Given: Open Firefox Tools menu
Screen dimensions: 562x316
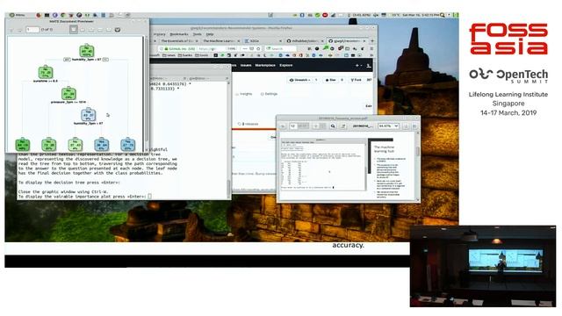Looking at the screenshot, I should tap(198, 34).
